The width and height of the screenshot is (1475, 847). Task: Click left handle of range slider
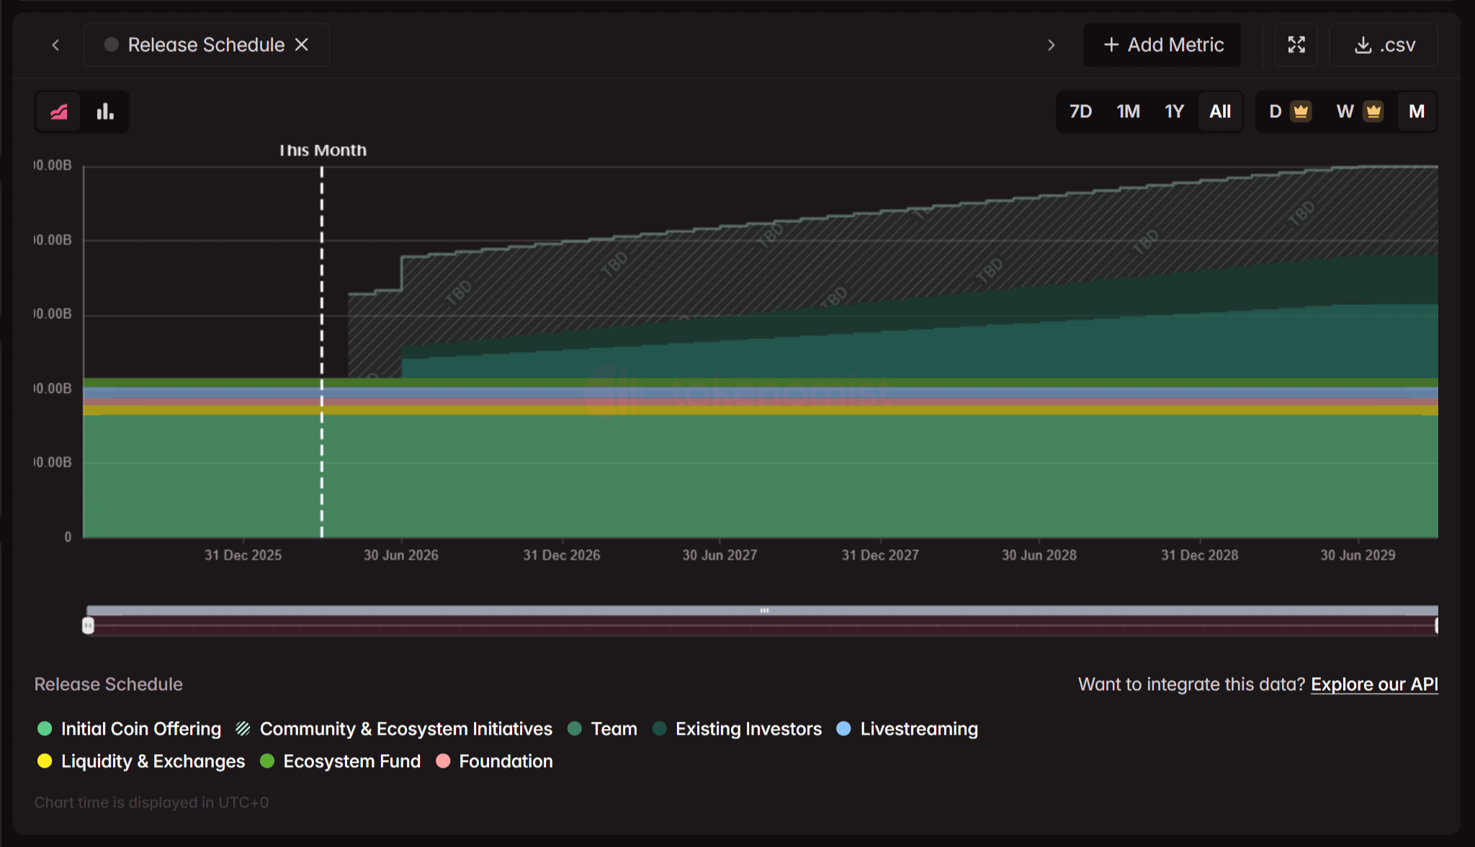pos(88,625)
